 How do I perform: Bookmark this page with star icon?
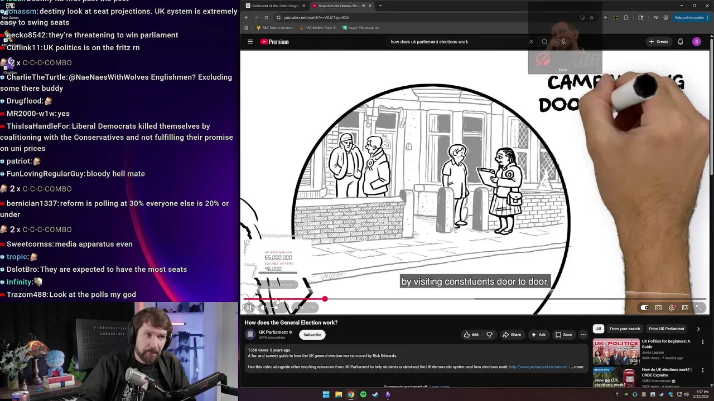coord(592,17)
